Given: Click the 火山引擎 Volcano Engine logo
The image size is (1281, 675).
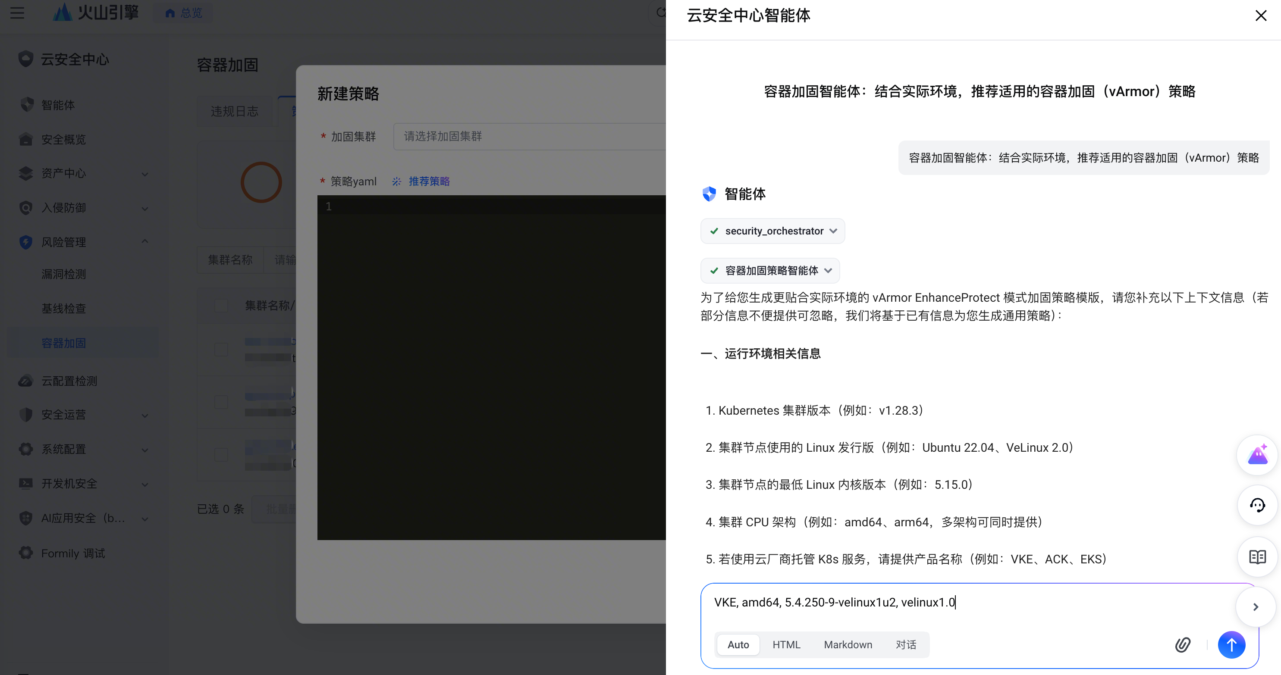Looking at the screenshot, I should click(96, 12).
